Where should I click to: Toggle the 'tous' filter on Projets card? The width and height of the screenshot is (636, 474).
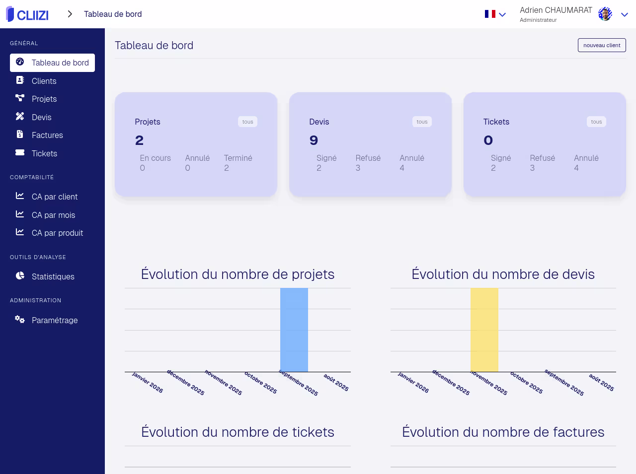[247, 122]
